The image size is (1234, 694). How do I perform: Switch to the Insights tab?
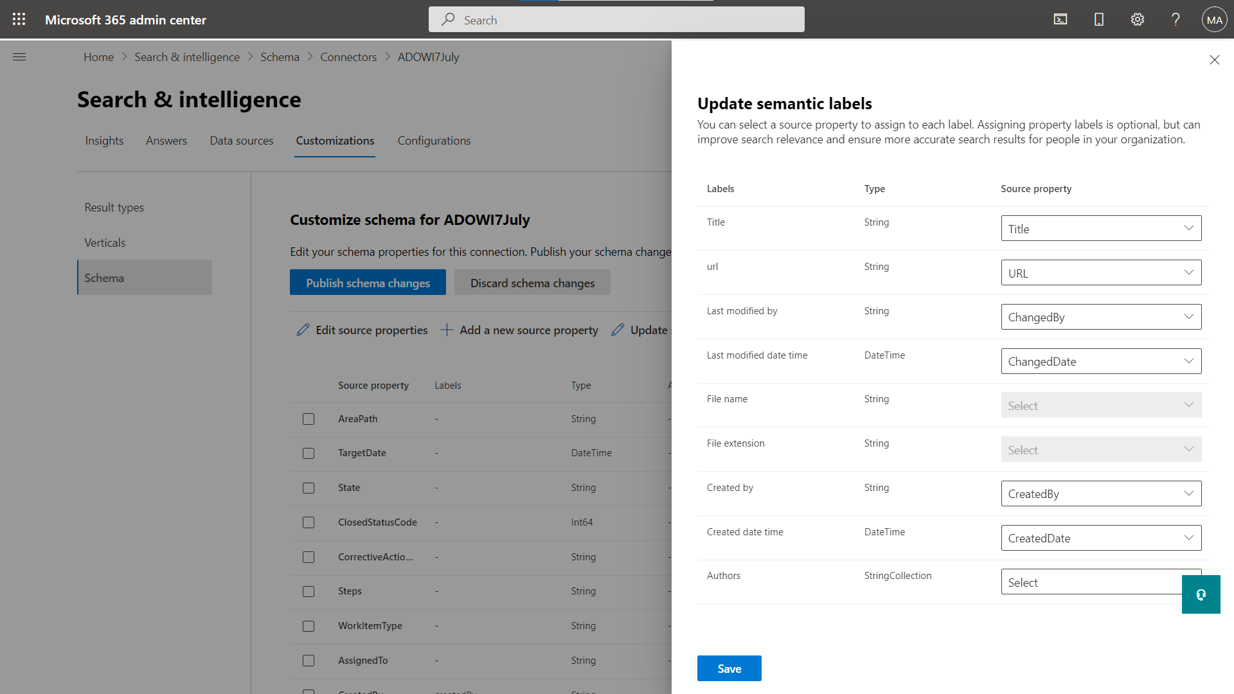tap(104, 141)
